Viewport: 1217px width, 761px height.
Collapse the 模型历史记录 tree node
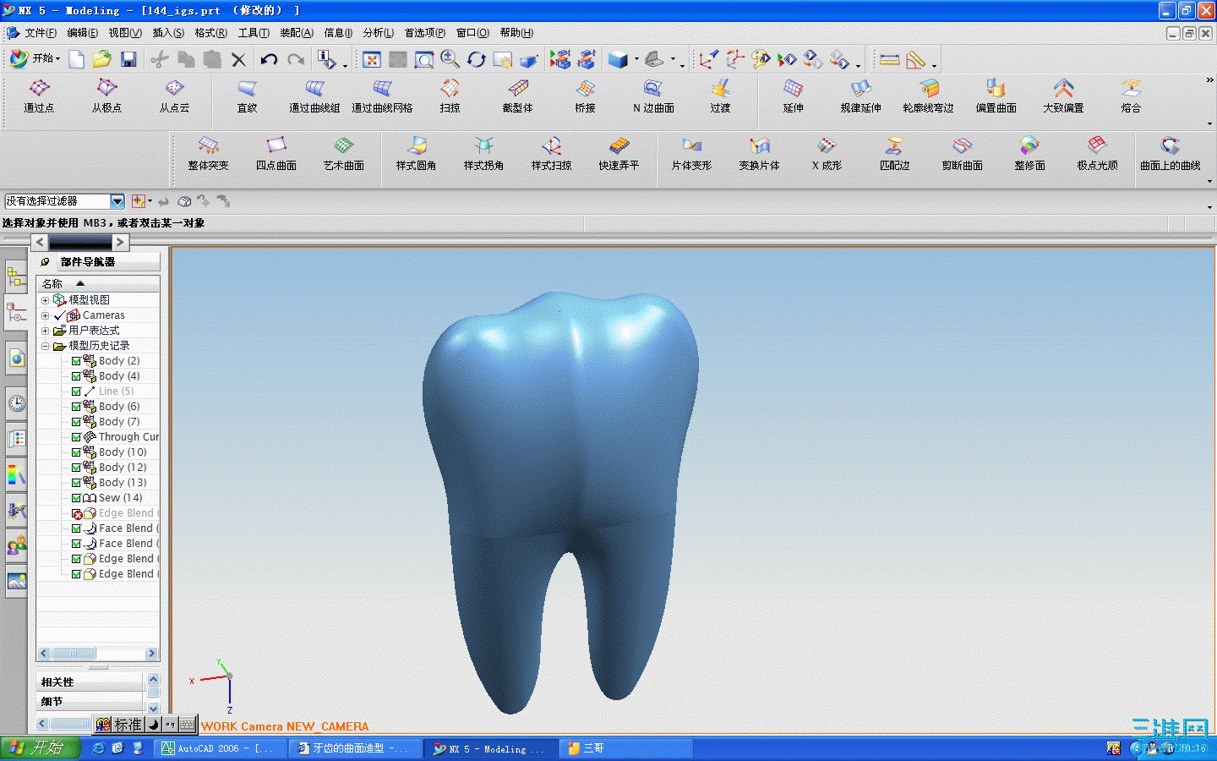tap(46, 346)
